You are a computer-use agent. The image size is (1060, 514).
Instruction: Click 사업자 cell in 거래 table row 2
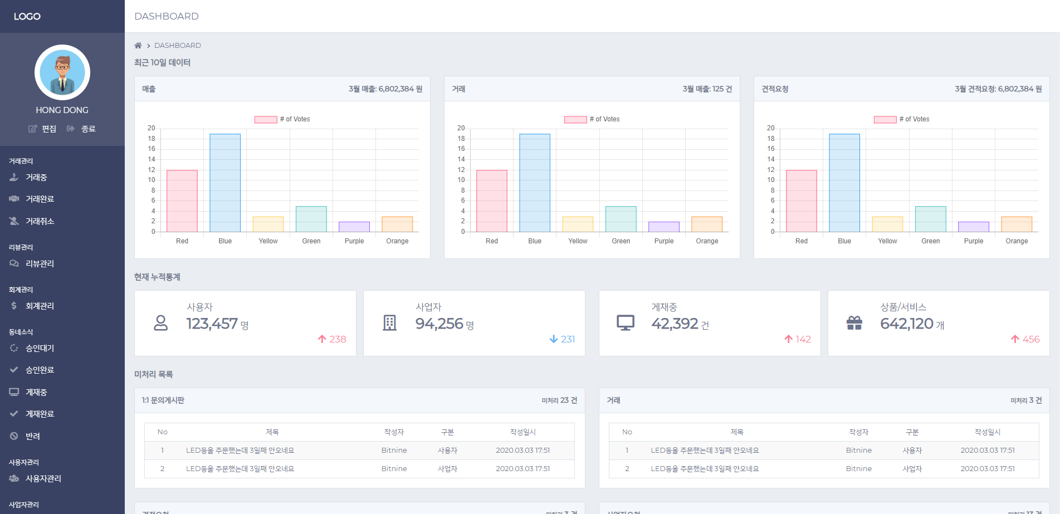pos(912,469)
